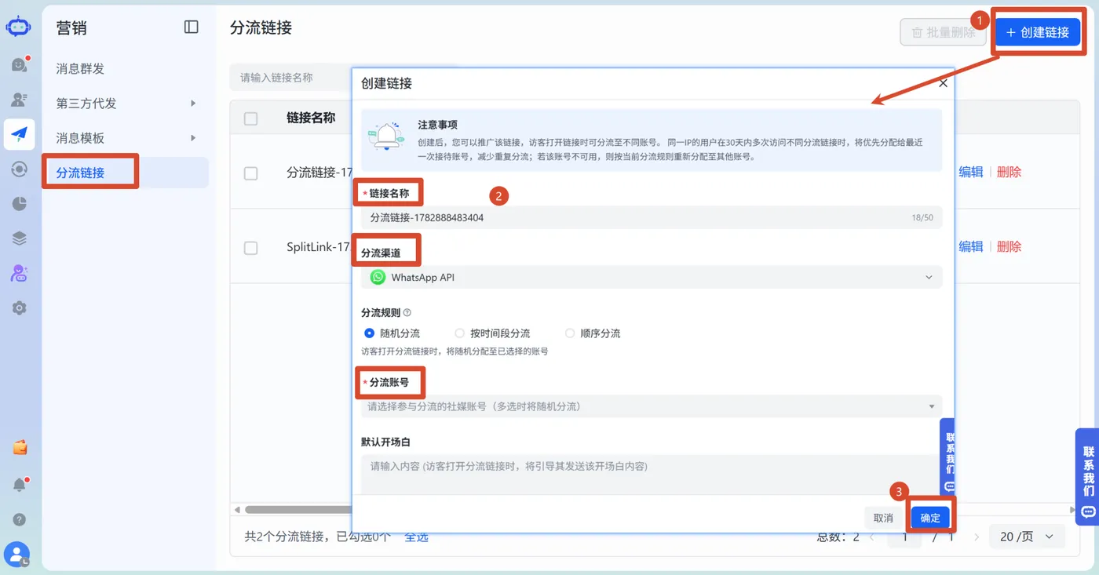Image resolution: width=1099 pixels, height=575 pixels.
Task: Open the contacts list icon in sidebar
Action: pos(20,100)
